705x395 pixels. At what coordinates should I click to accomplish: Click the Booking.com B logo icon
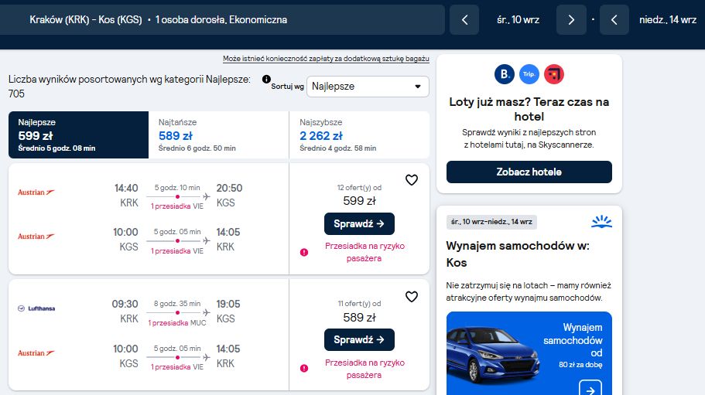click(505, 74)
